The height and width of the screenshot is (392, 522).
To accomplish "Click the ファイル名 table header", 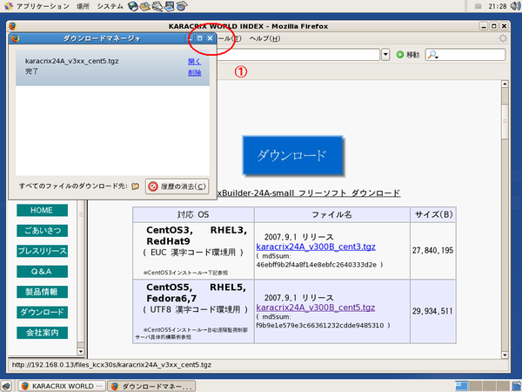I will point(332,214).
